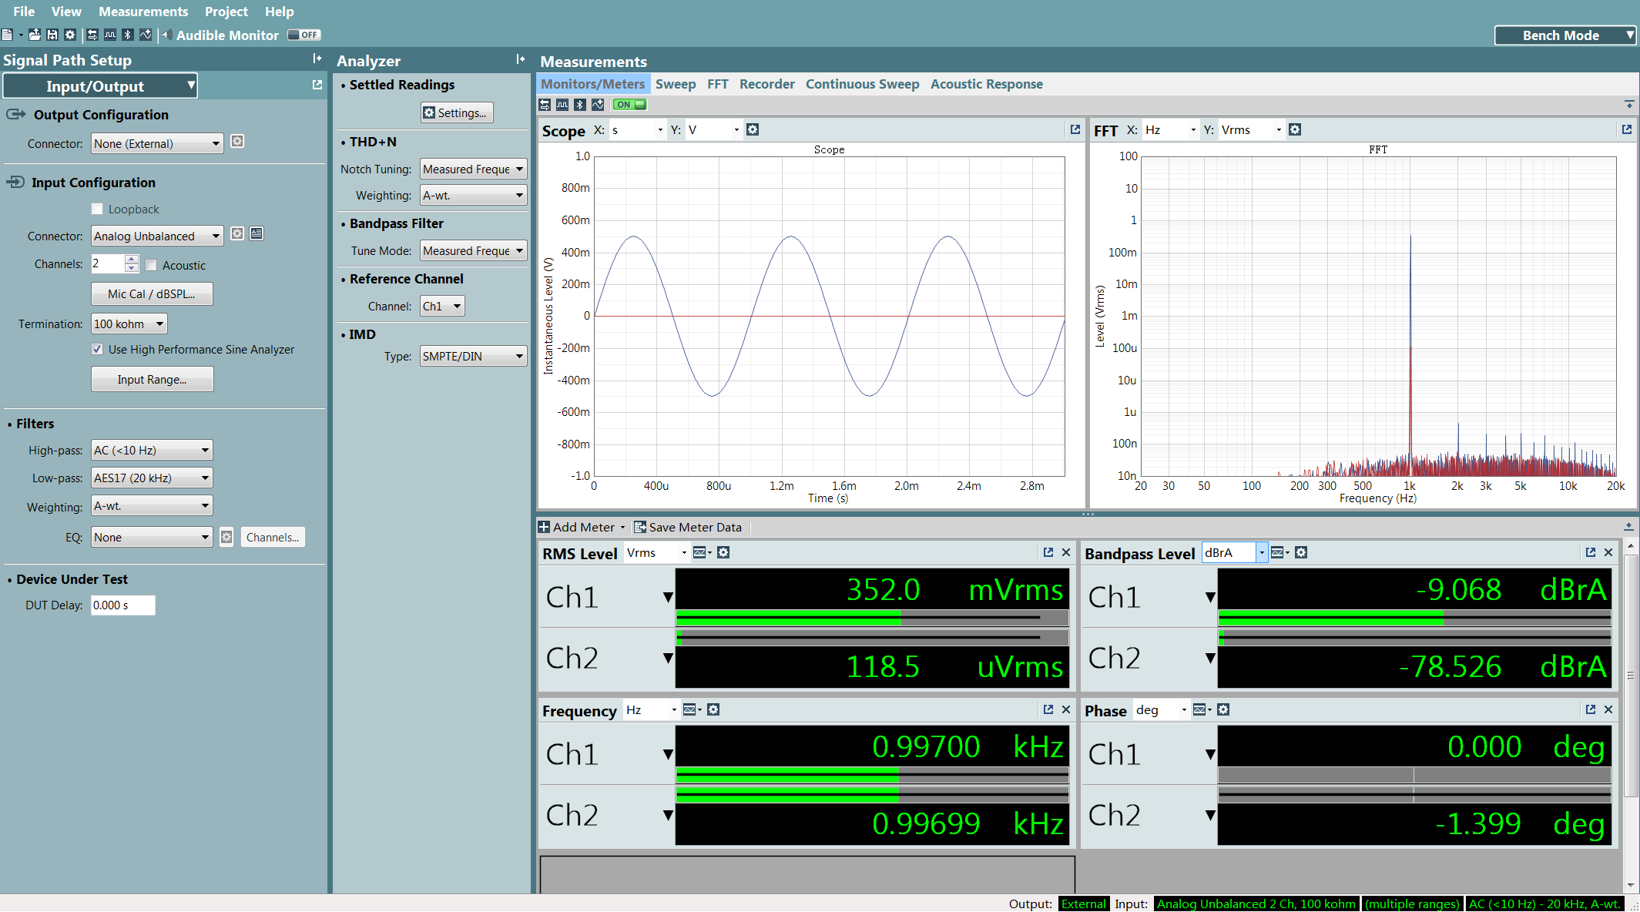Click the DUT Delay input field
This screenshot has width=1640, height=912.
[x=122, y=605]
